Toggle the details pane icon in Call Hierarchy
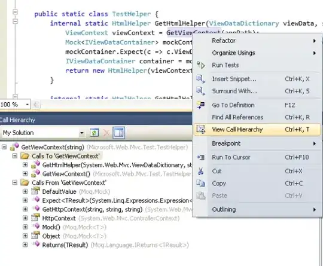 [x=119, y=133]
